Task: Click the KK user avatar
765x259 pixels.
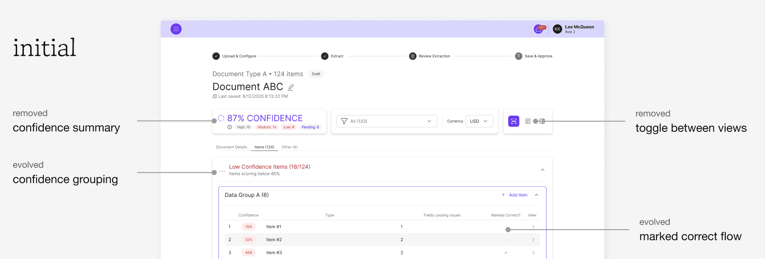Action: point(557,29)
